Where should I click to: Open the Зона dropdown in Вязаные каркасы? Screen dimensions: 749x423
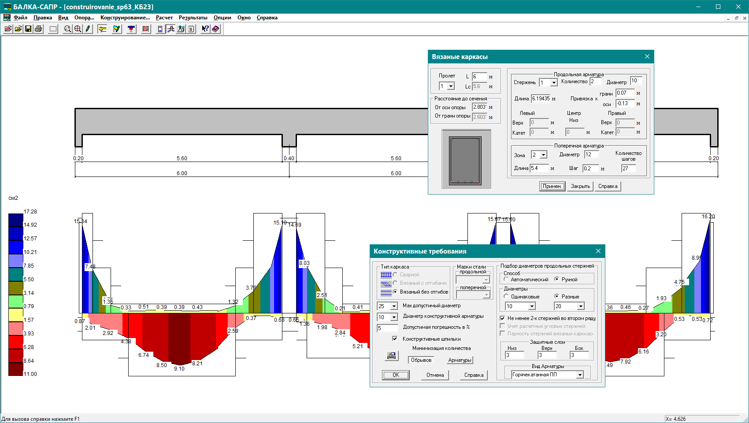click(x=543, y=155)
